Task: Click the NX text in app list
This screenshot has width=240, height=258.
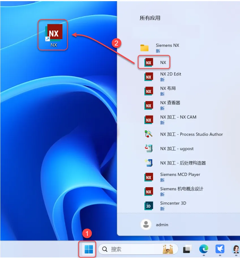Action: click(163, 63)
